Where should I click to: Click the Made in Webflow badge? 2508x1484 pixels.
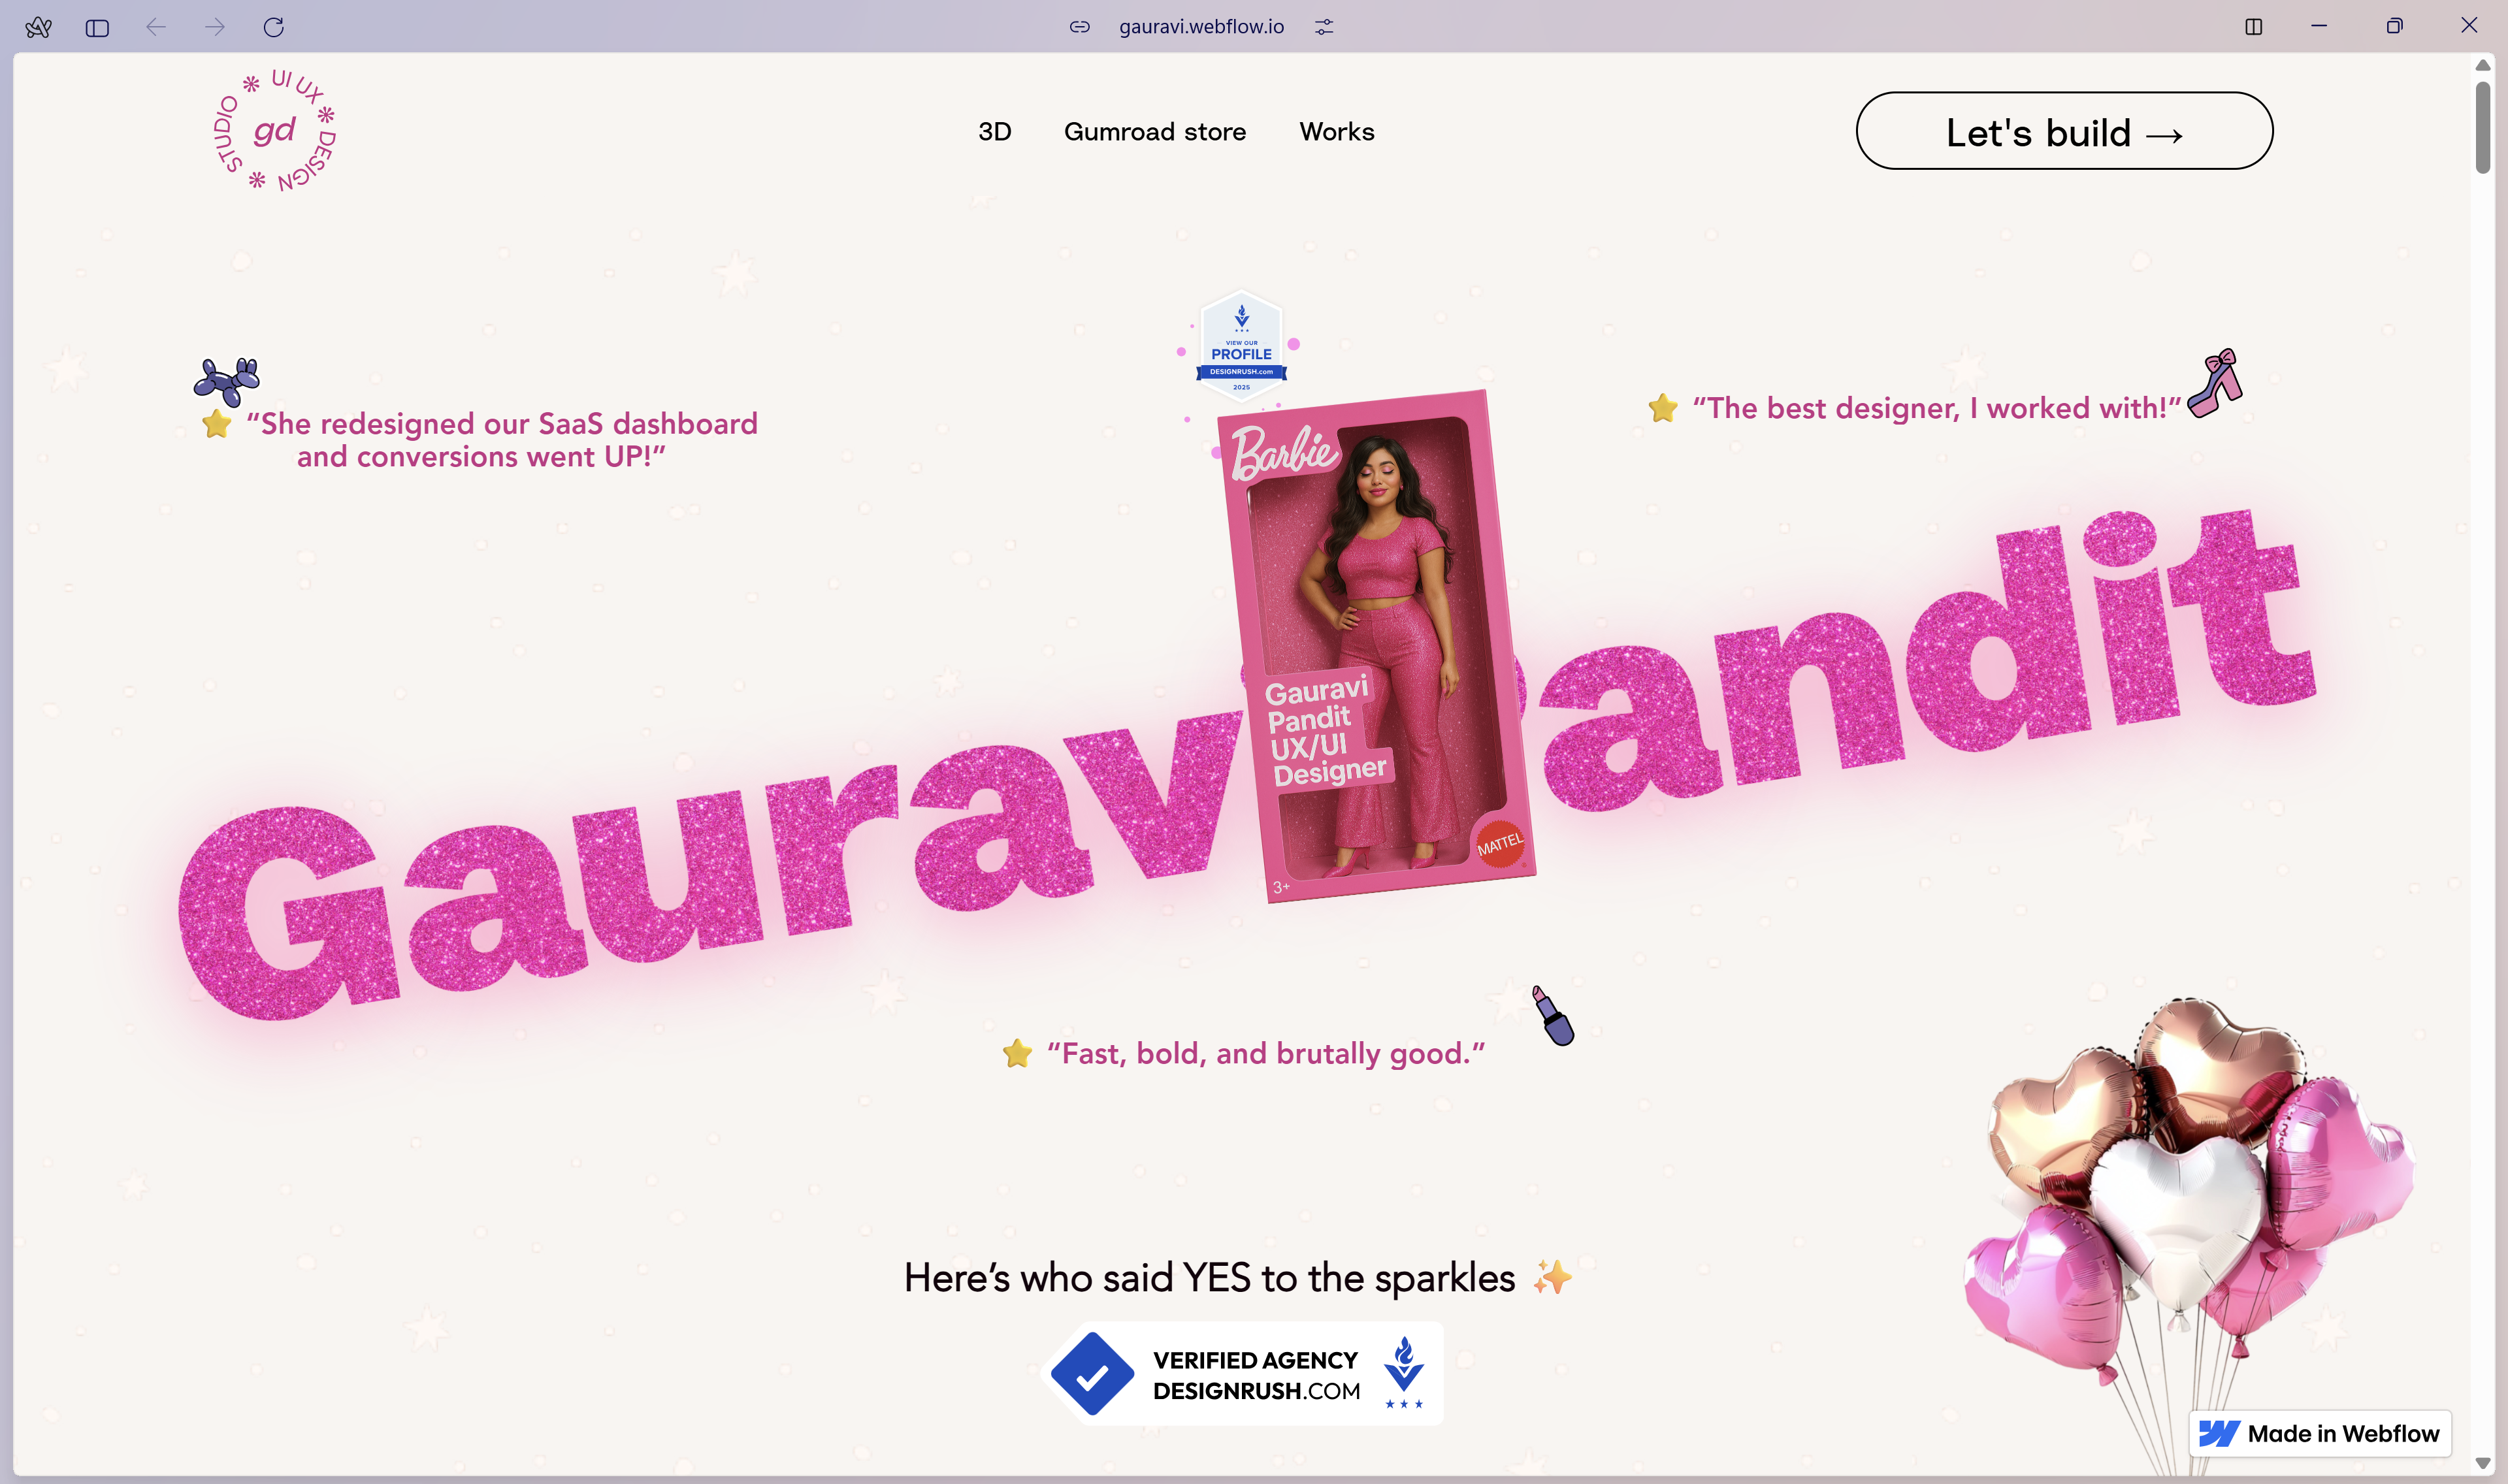pos(2320,1433)
